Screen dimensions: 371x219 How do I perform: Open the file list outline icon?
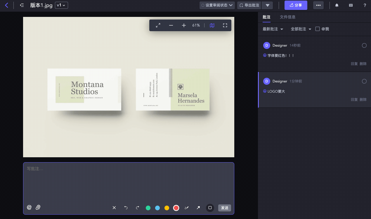22,5
